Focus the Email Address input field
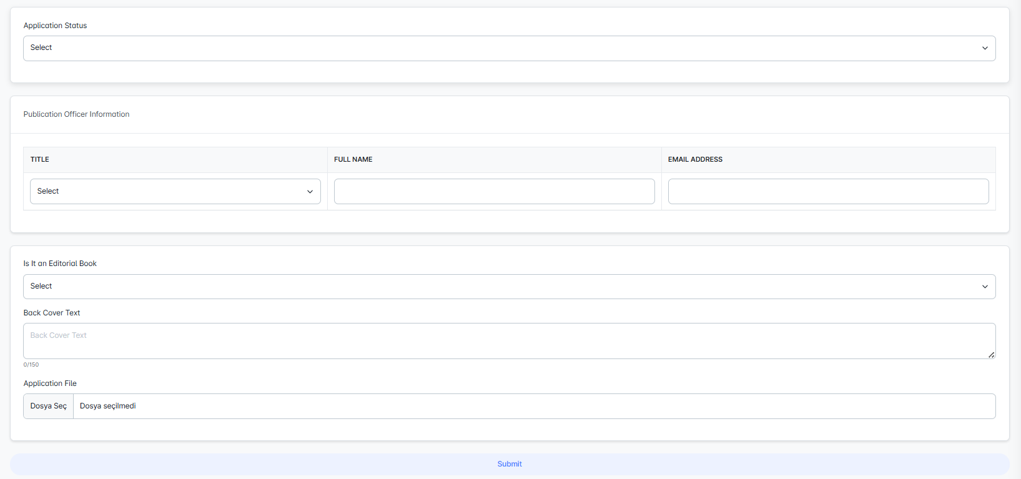Image resolution: width=1021 pixels, height=479 pixels. 828,191
